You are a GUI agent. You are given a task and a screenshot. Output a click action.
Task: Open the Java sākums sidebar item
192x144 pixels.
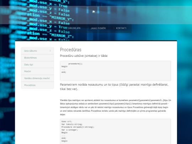coord(37,51)
